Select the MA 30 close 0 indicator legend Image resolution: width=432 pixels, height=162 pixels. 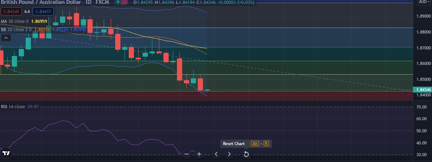tap(14, 21)
